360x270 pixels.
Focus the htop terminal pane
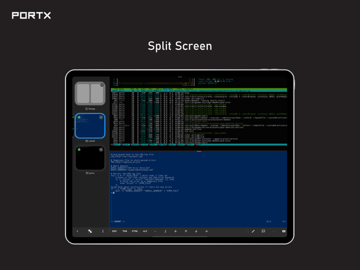point(199,114)
